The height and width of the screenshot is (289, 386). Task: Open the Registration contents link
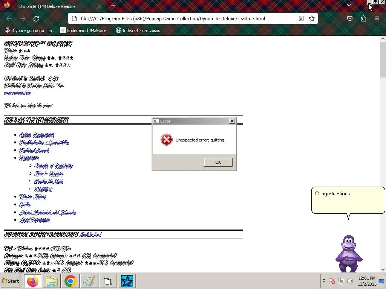29,158
